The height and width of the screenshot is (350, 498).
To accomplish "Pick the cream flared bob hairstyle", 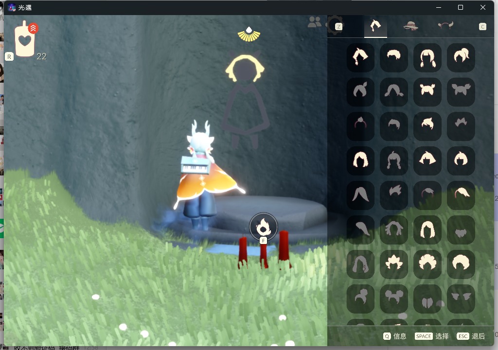I will point(427,161).
